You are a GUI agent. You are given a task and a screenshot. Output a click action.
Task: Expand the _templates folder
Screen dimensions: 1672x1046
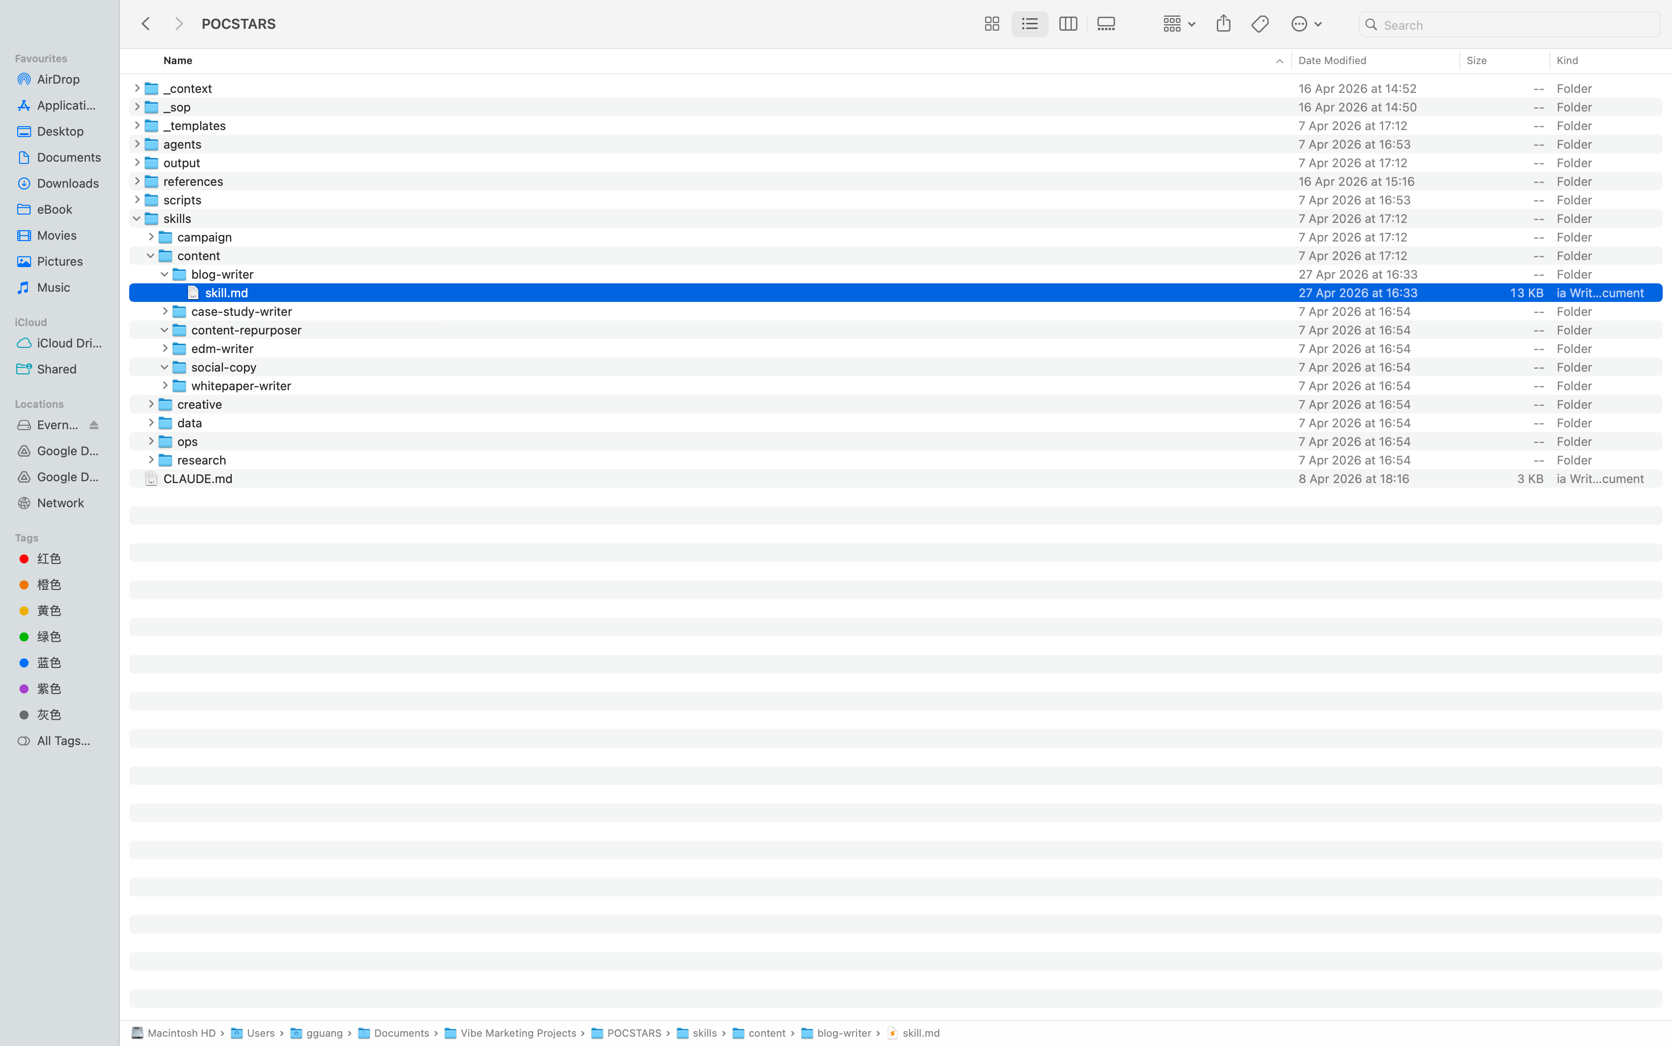(x=137, y=125)
